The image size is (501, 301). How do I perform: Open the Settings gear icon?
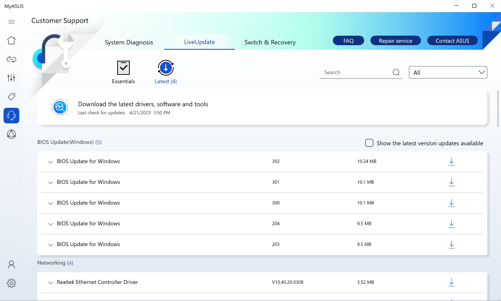tap(11, 283)
